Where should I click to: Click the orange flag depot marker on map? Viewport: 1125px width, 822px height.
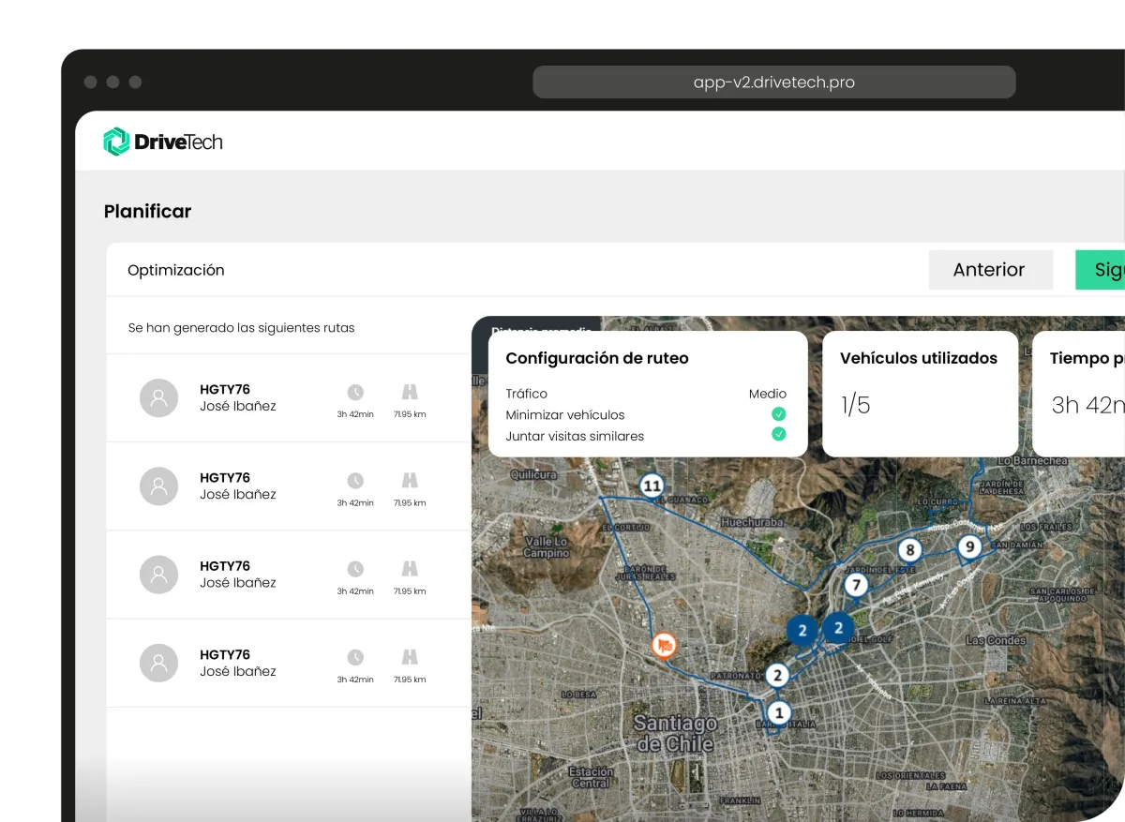tap(665, 645)
